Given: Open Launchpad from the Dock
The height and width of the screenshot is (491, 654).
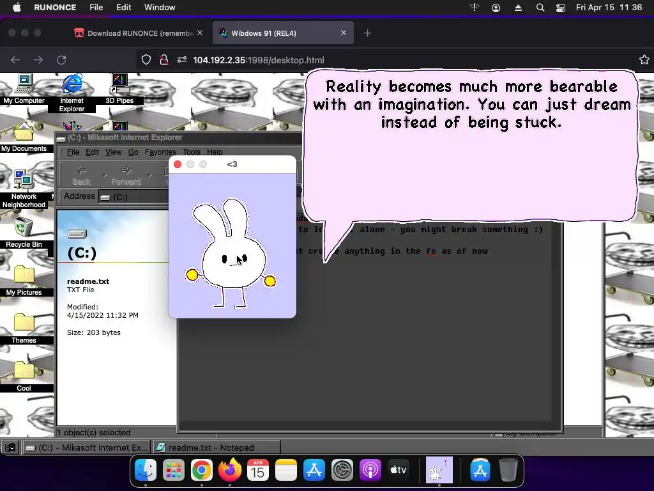Looking at the screenshot, I should pos(174,470).
